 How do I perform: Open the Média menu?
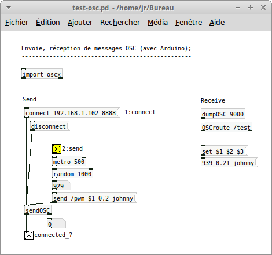tap(157, 23)
